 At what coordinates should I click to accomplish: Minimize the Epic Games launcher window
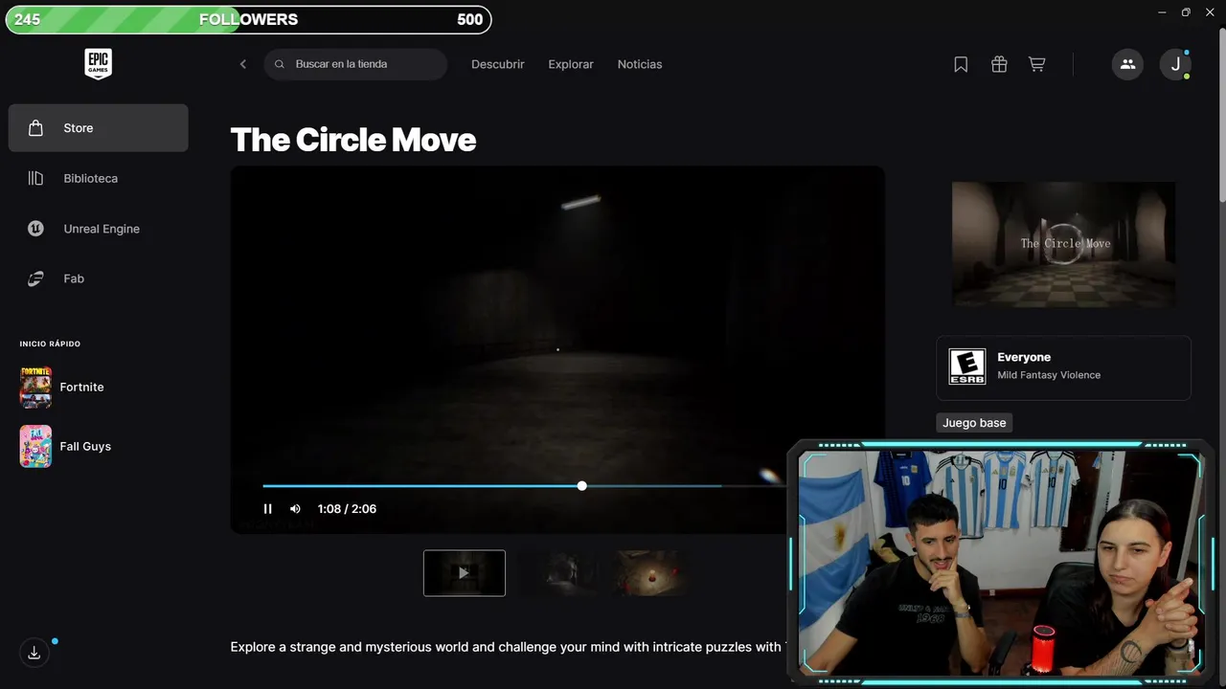pos(1163,12)
